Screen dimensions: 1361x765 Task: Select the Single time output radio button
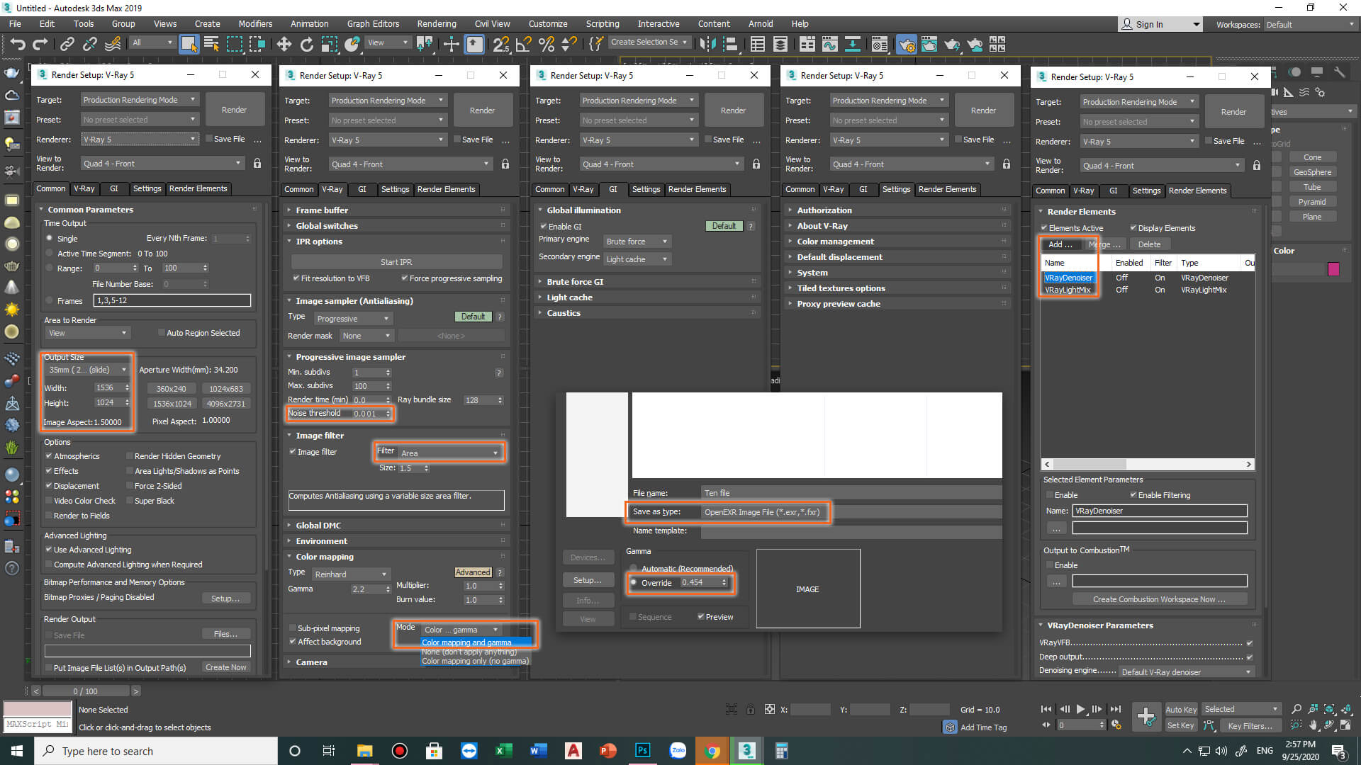50,239
